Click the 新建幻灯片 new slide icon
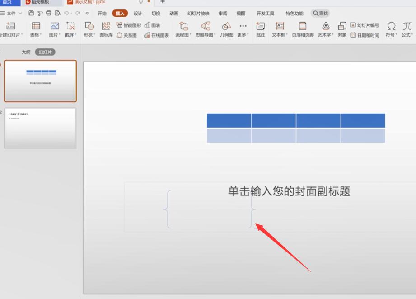 point(10,26)
